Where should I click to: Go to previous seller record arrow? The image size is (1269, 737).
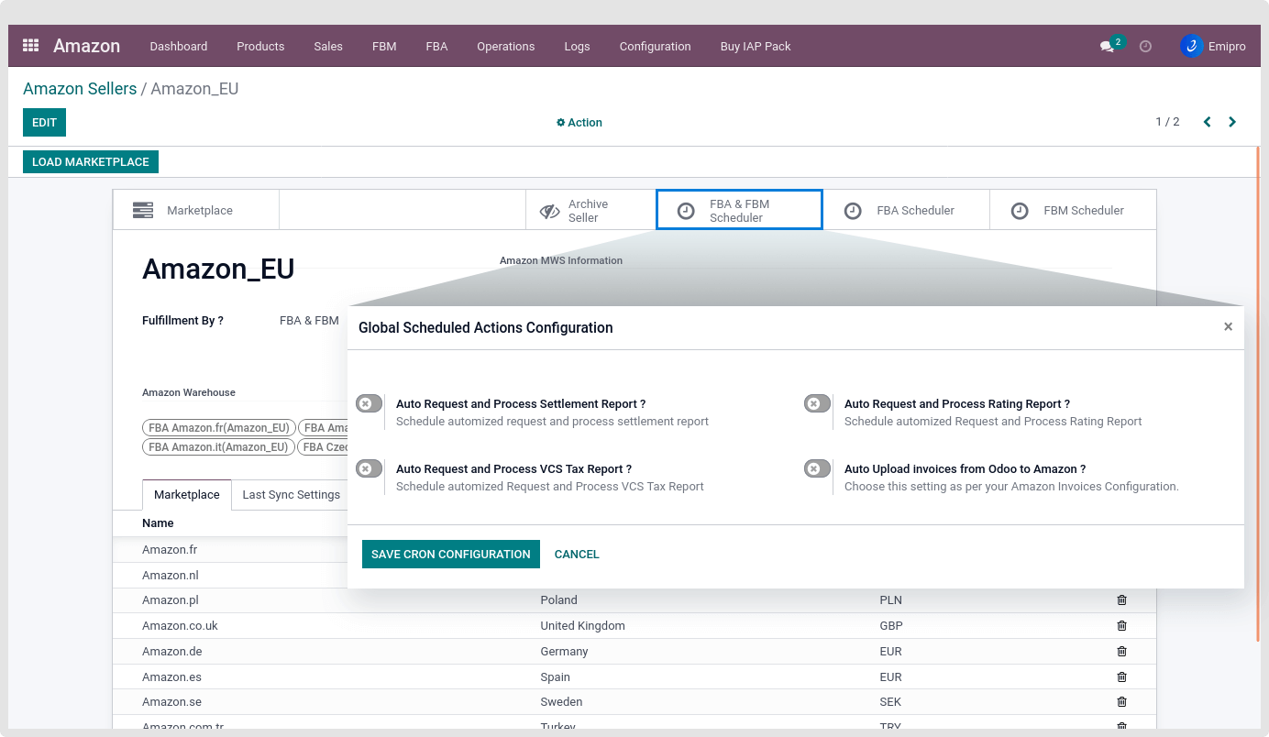click(x=1207, y=122)
